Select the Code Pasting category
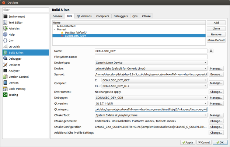 coord(26,89)
